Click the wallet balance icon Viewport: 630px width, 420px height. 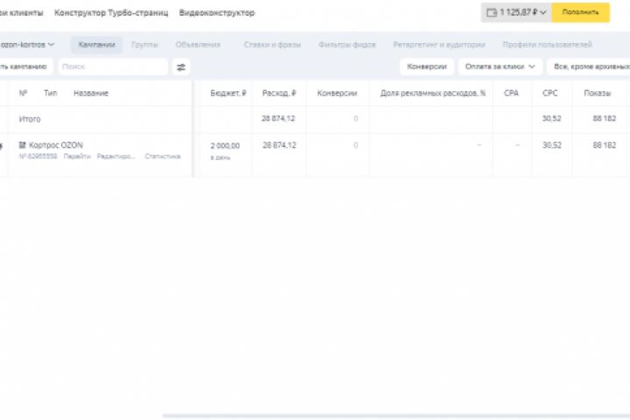[x=491, y=12]
